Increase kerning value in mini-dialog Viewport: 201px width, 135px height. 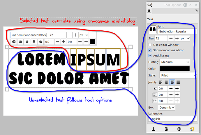coord(86,42)
